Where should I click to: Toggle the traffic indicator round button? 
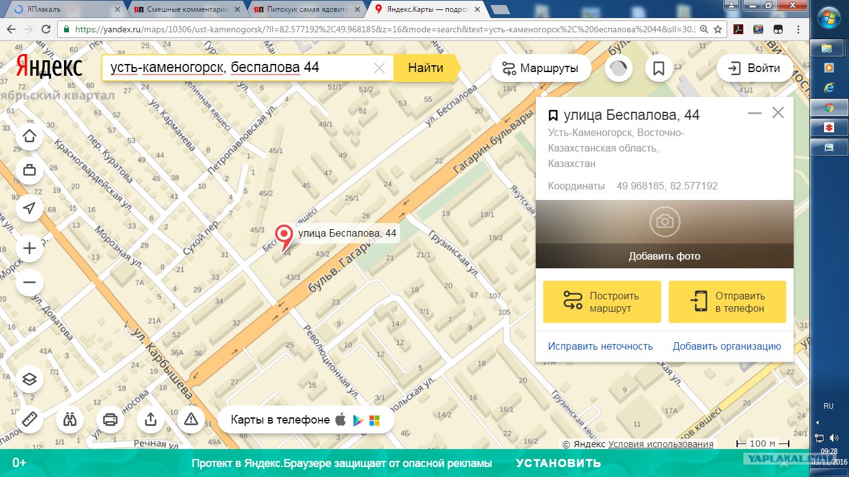tap(618, 68)
